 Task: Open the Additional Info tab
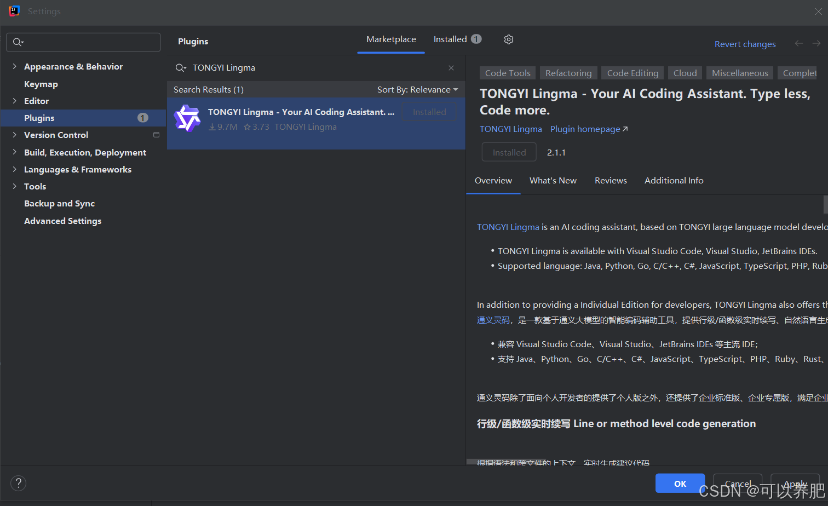coord(674,181)
